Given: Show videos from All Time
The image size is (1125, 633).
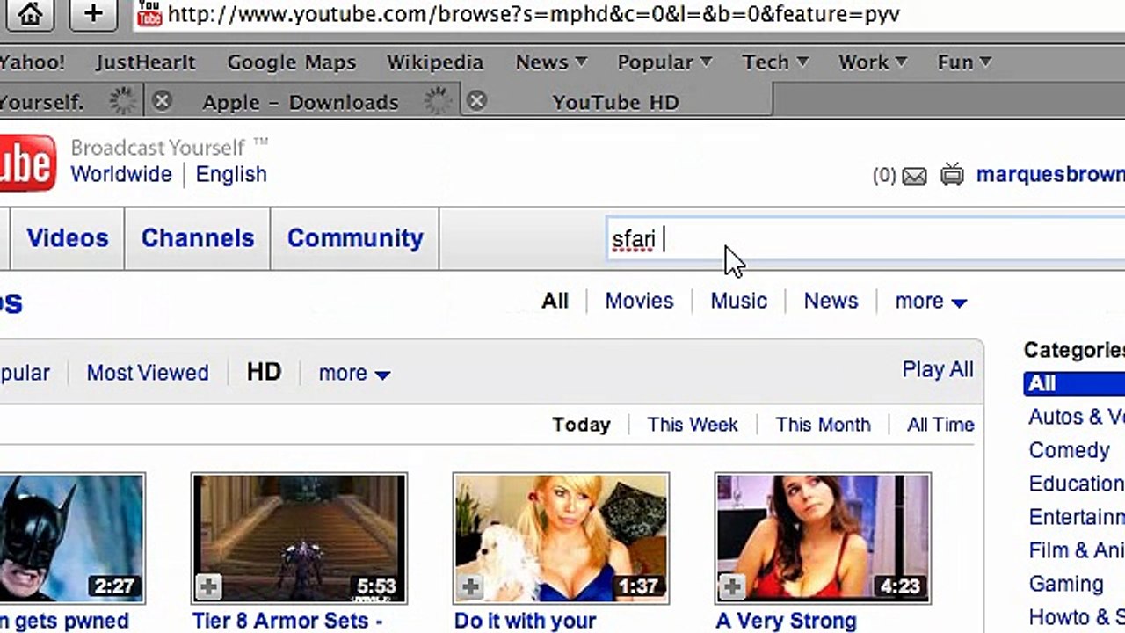Looking at the screenshot, I should point(940,425).
